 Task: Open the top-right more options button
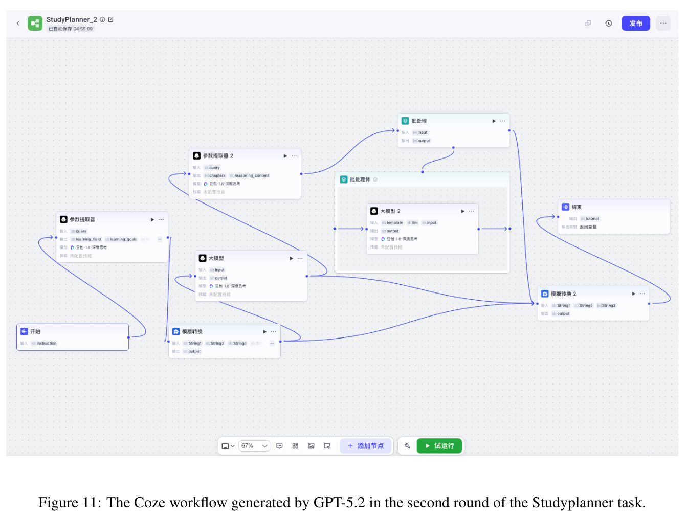663,23
